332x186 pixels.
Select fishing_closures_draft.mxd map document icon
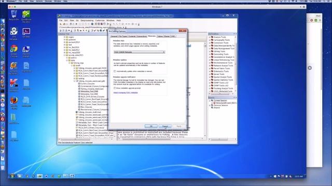click(77, 112)
